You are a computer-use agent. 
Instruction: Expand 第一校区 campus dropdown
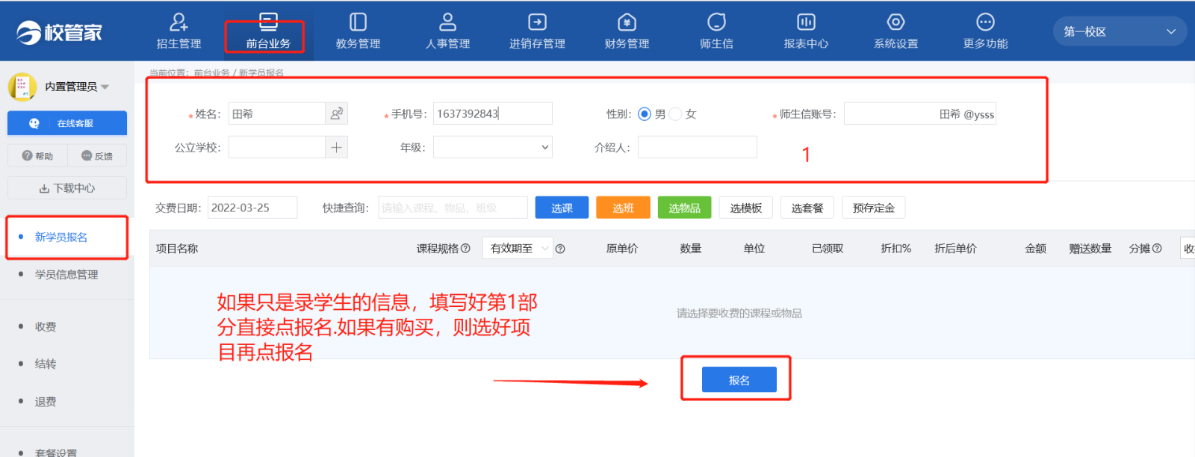1120,31
